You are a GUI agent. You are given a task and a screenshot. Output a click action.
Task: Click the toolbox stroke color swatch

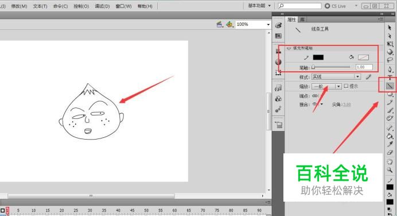[x=390, y=187]
